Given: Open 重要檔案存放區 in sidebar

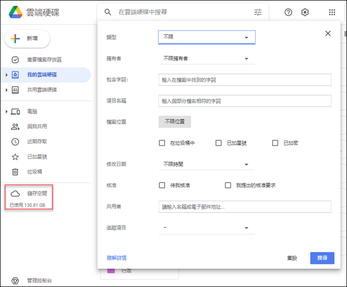Looking at the screenshot, I should 44,59.
